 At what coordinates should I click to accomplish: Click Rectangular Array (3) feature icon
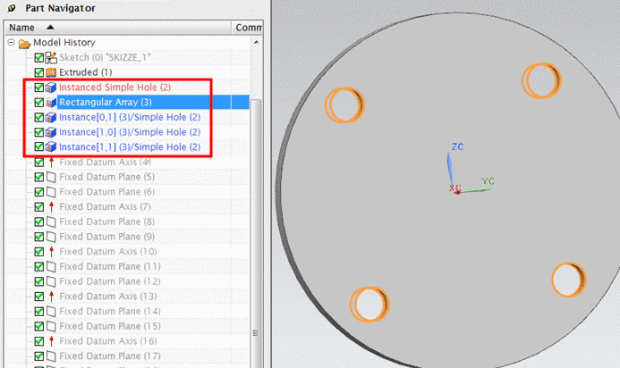pos(51,103)
